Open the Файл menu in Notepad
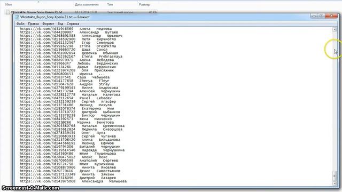This screenshot has width=342, height=192. [20, 23]
